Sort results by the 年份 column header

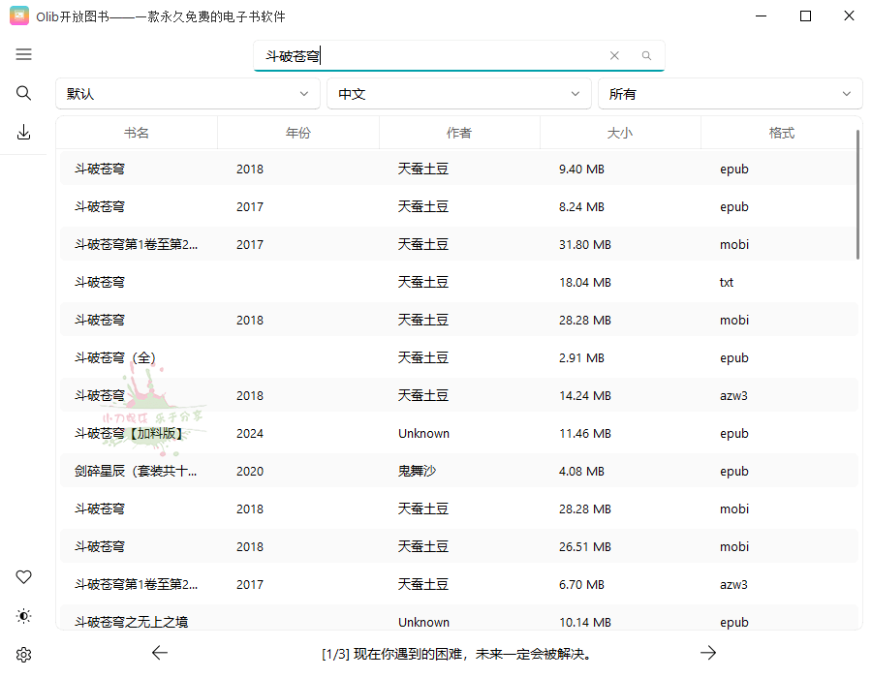(x=297, y=132)
